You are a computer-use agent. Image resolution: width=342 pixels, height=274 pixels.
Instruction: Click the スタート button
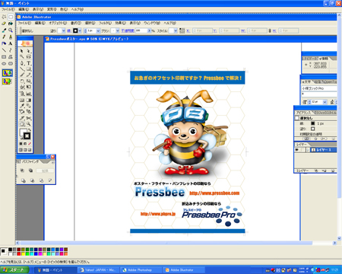(14, 270)
